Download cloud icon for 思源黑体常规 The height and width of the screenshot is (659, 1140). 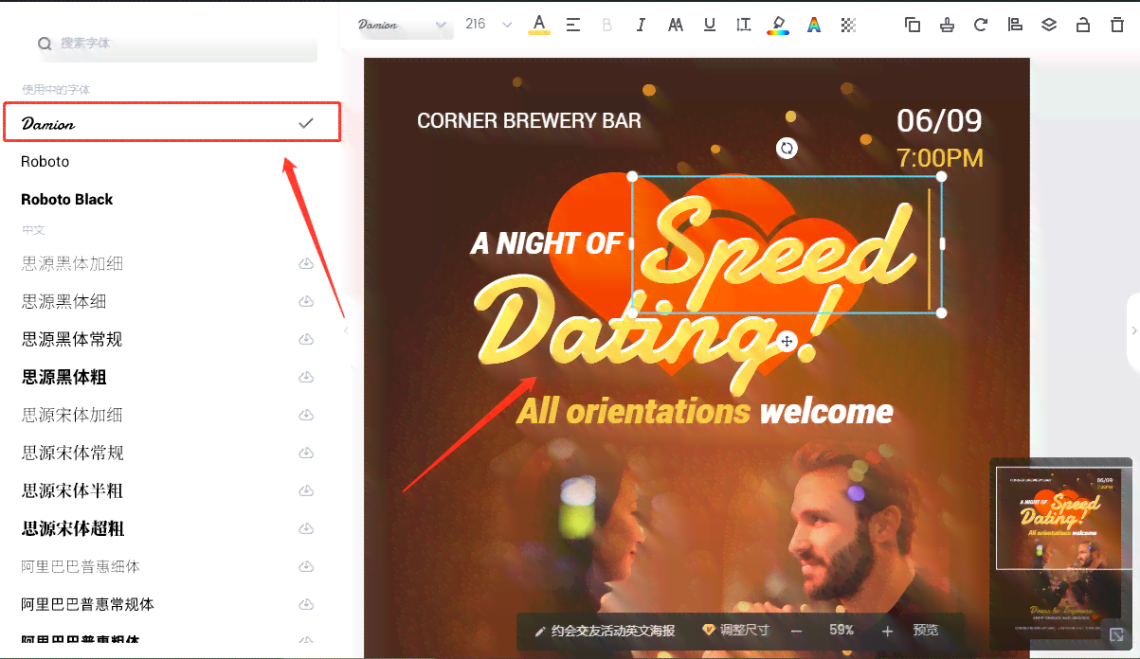click(306, 339)
